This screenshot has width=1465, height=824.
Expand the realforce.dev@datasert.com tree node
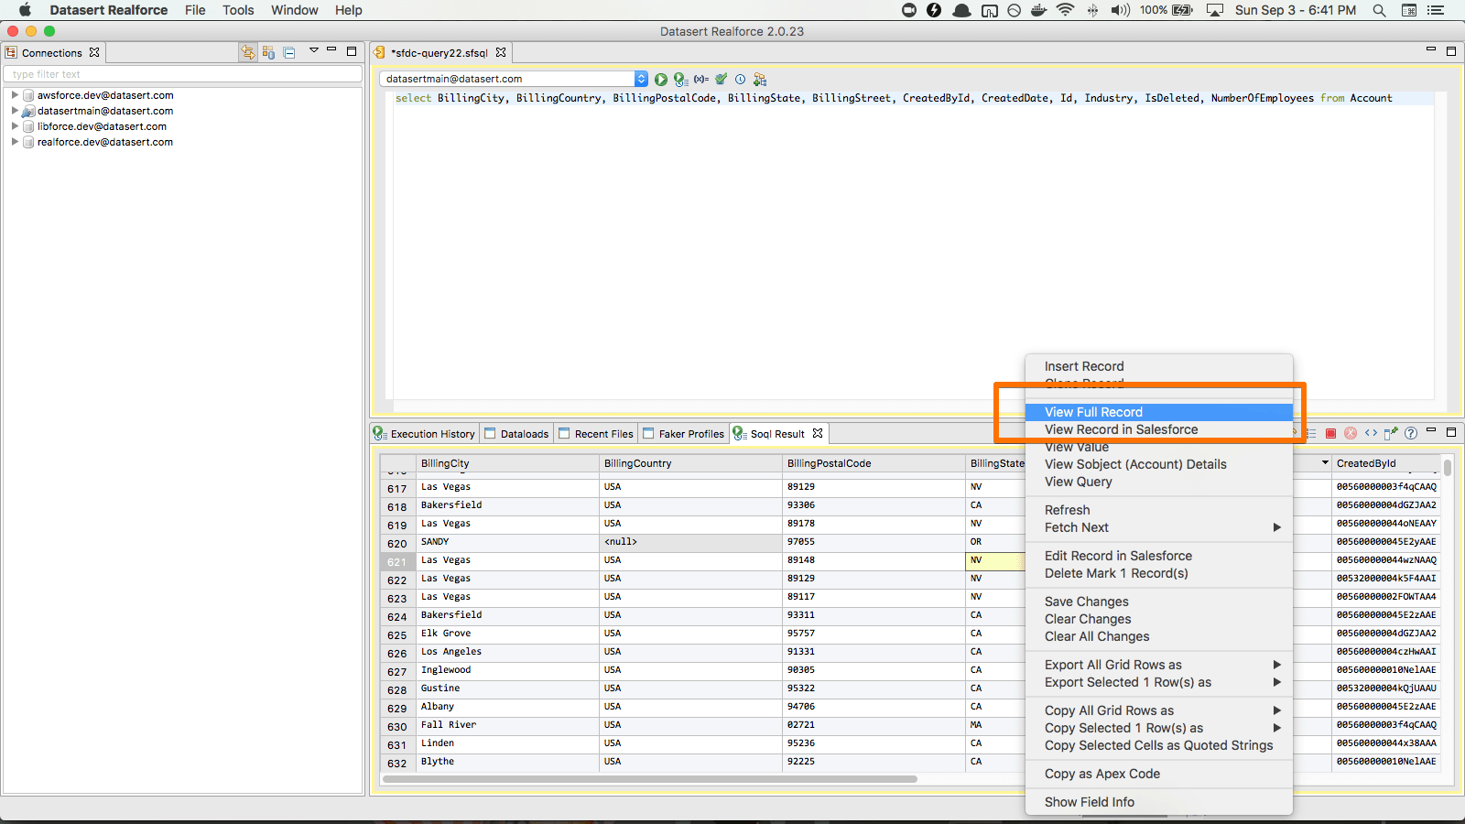click(15, 142)
